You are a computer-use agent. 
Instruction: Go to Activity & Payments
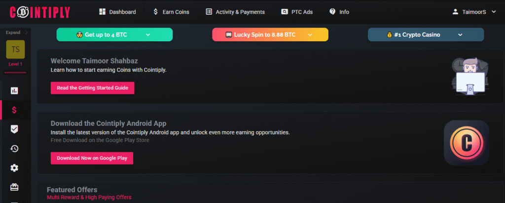pyautogui.click(x=235, y=12)
